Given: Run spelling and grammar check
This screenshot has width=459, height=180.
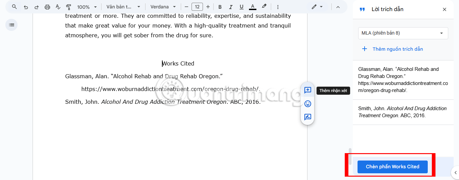Looking at the screenshot, I should click(x=58, y=7).
